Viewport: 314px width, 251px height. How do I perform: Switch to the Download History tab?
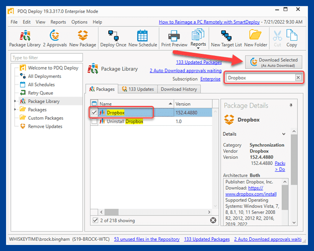click(179, 89)
